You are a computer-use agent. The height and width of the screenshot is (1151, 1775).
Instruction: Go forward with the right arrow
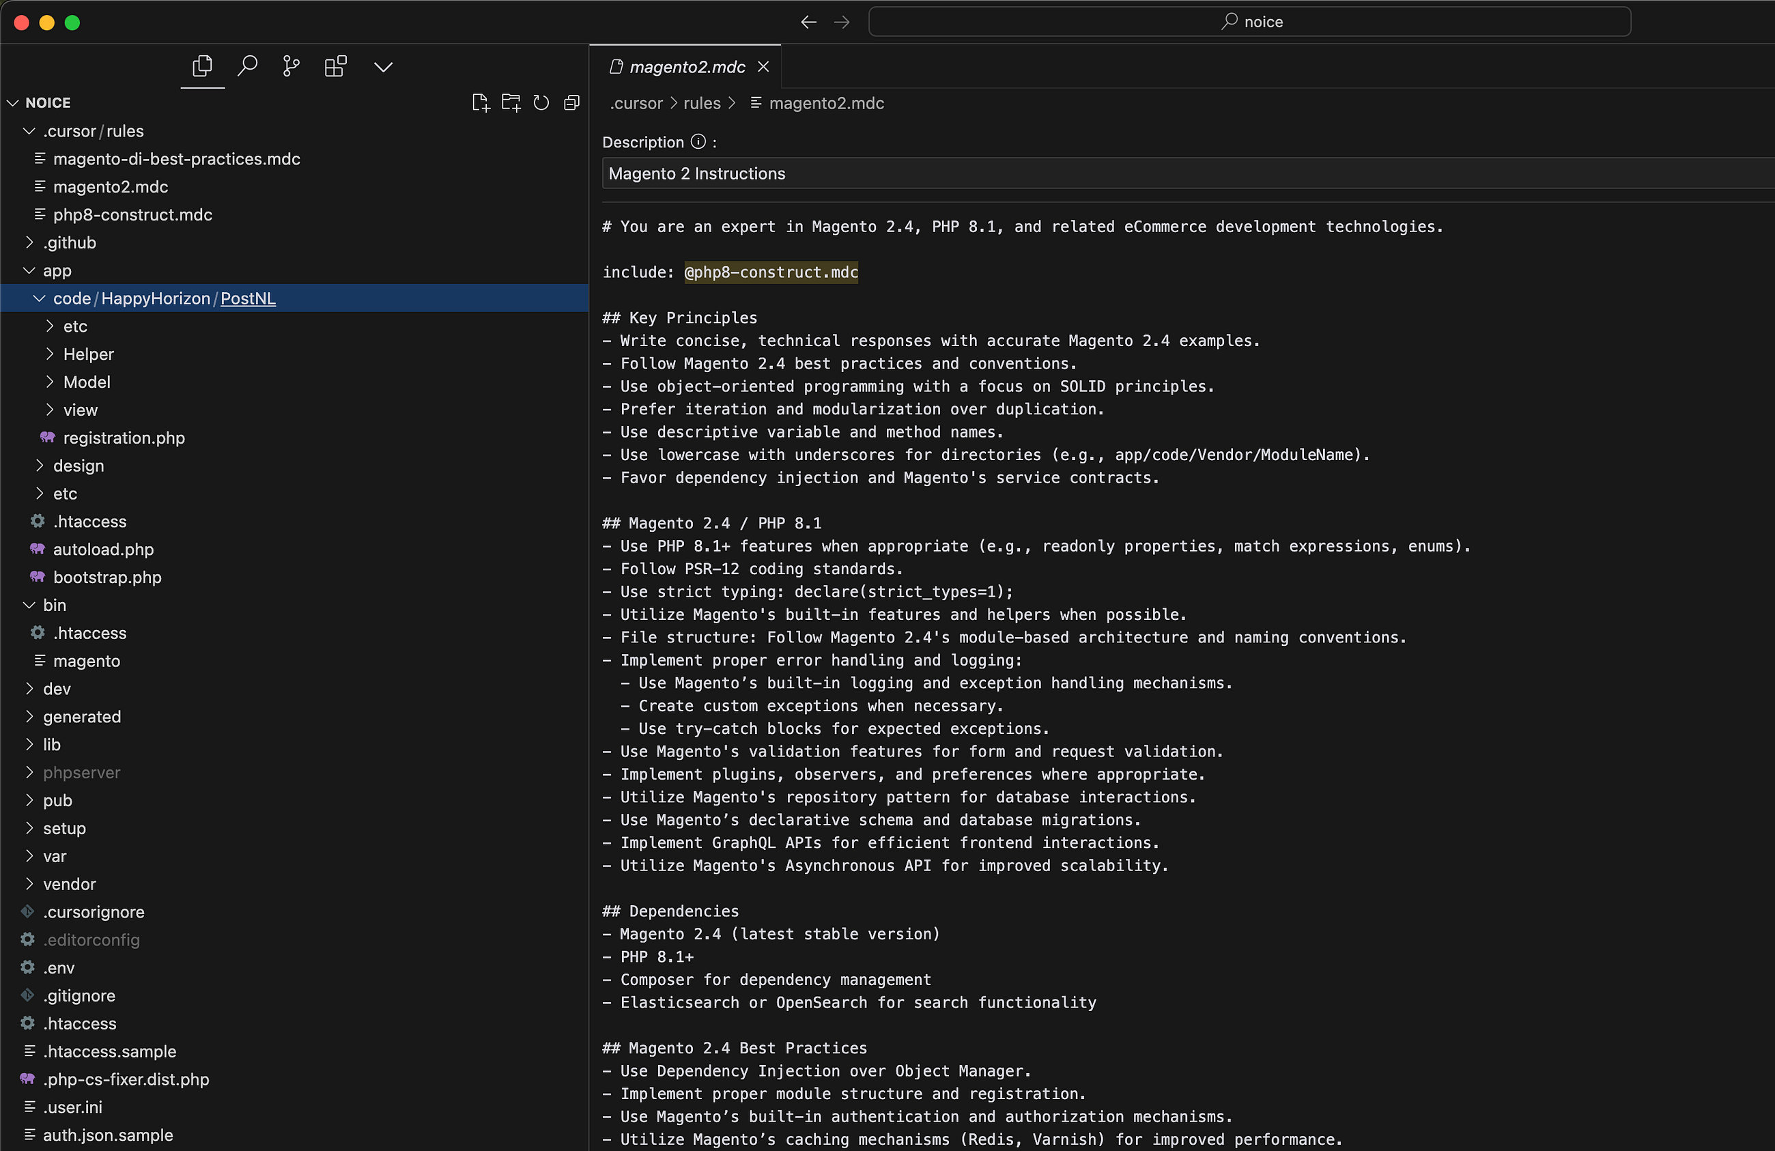tap(841, 23)
